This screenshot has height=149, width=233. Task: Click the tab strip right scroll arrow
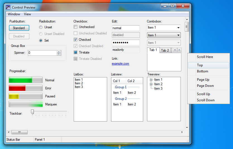pyautogui.click(x=179, y=50)
